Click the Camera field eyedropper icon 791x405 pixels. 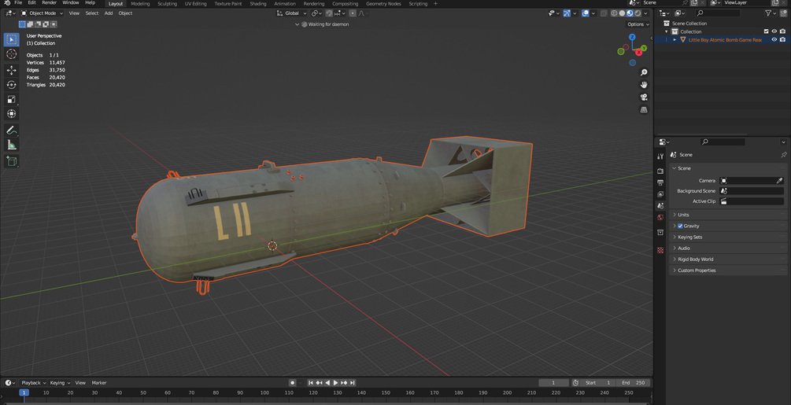[x=779, y=180]
